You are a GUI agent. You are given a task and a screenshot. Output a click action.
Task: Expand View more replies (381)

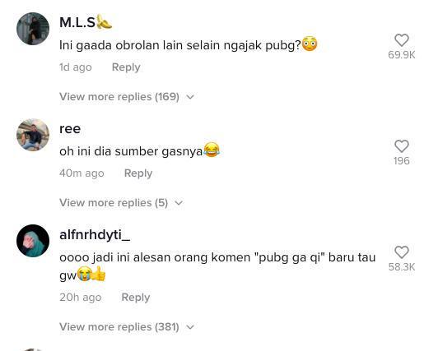coord(127,326)
